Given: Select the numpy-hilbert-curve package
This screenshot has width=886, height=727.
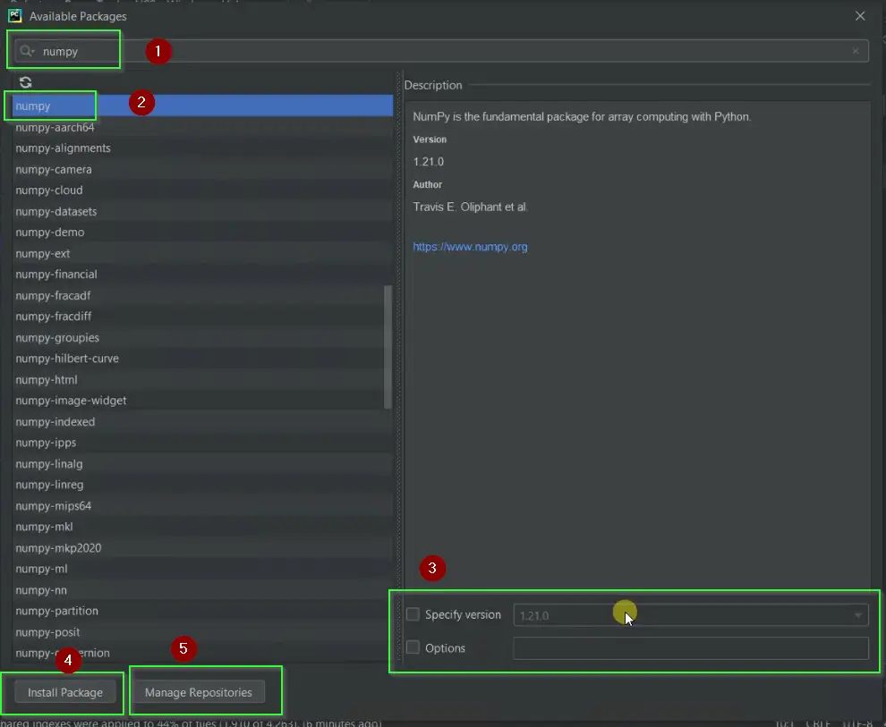Looking at the screenshot, I should [202, 359].
